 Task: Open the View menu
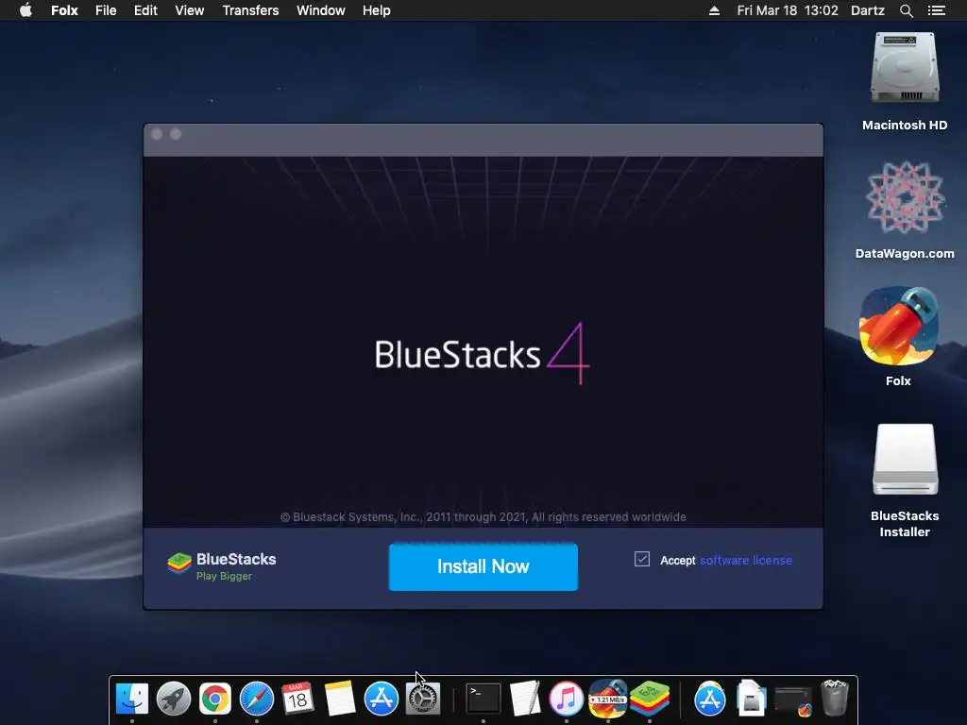coord(189,10)
